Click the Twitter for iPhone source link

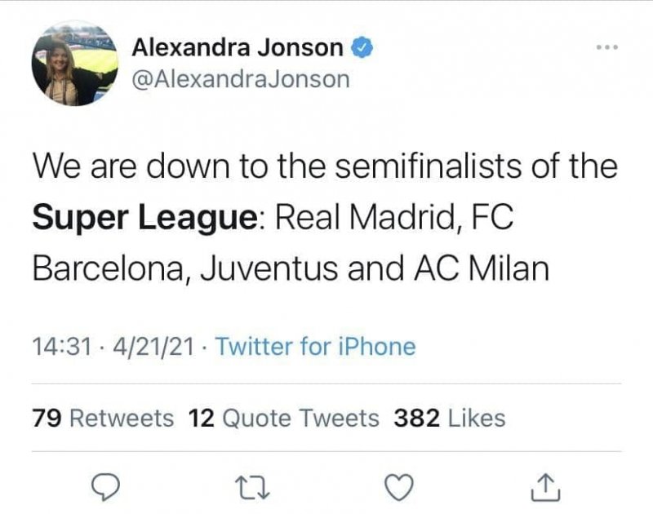(316, 346)
